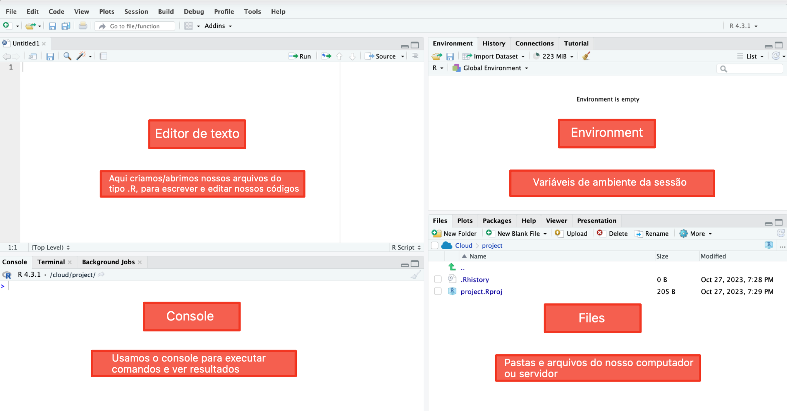Open the More actions dropdown in Files
The image size is (787, 411).
[696, 234]
